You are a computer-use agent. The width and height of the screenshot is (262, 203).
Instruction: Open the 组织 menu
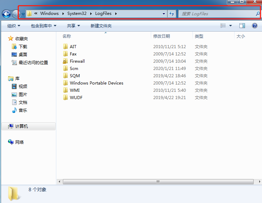pyautogui.click(x=14, y=26)
